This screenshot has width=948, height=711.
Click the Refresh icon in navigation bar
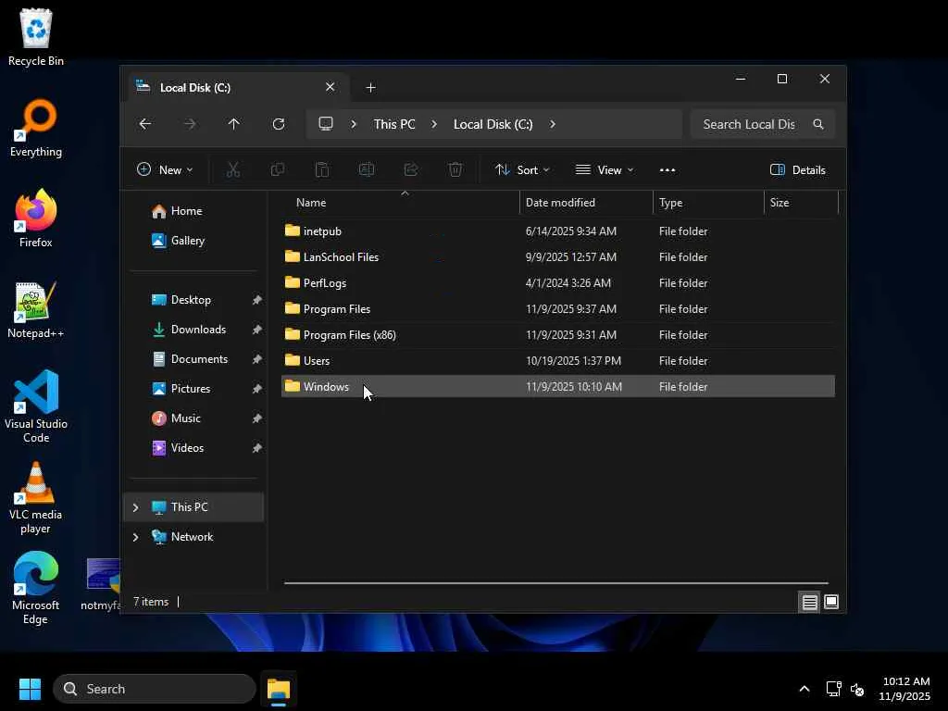[278, 124]
